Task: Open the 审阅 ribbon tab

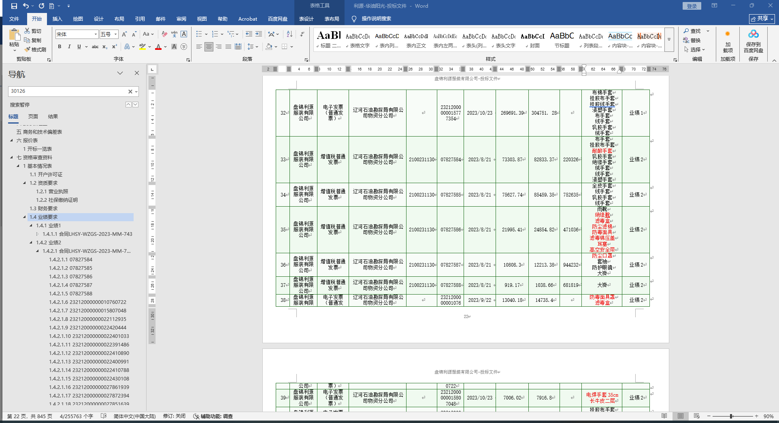Action: pyautogui.click(x=181, y=19)
